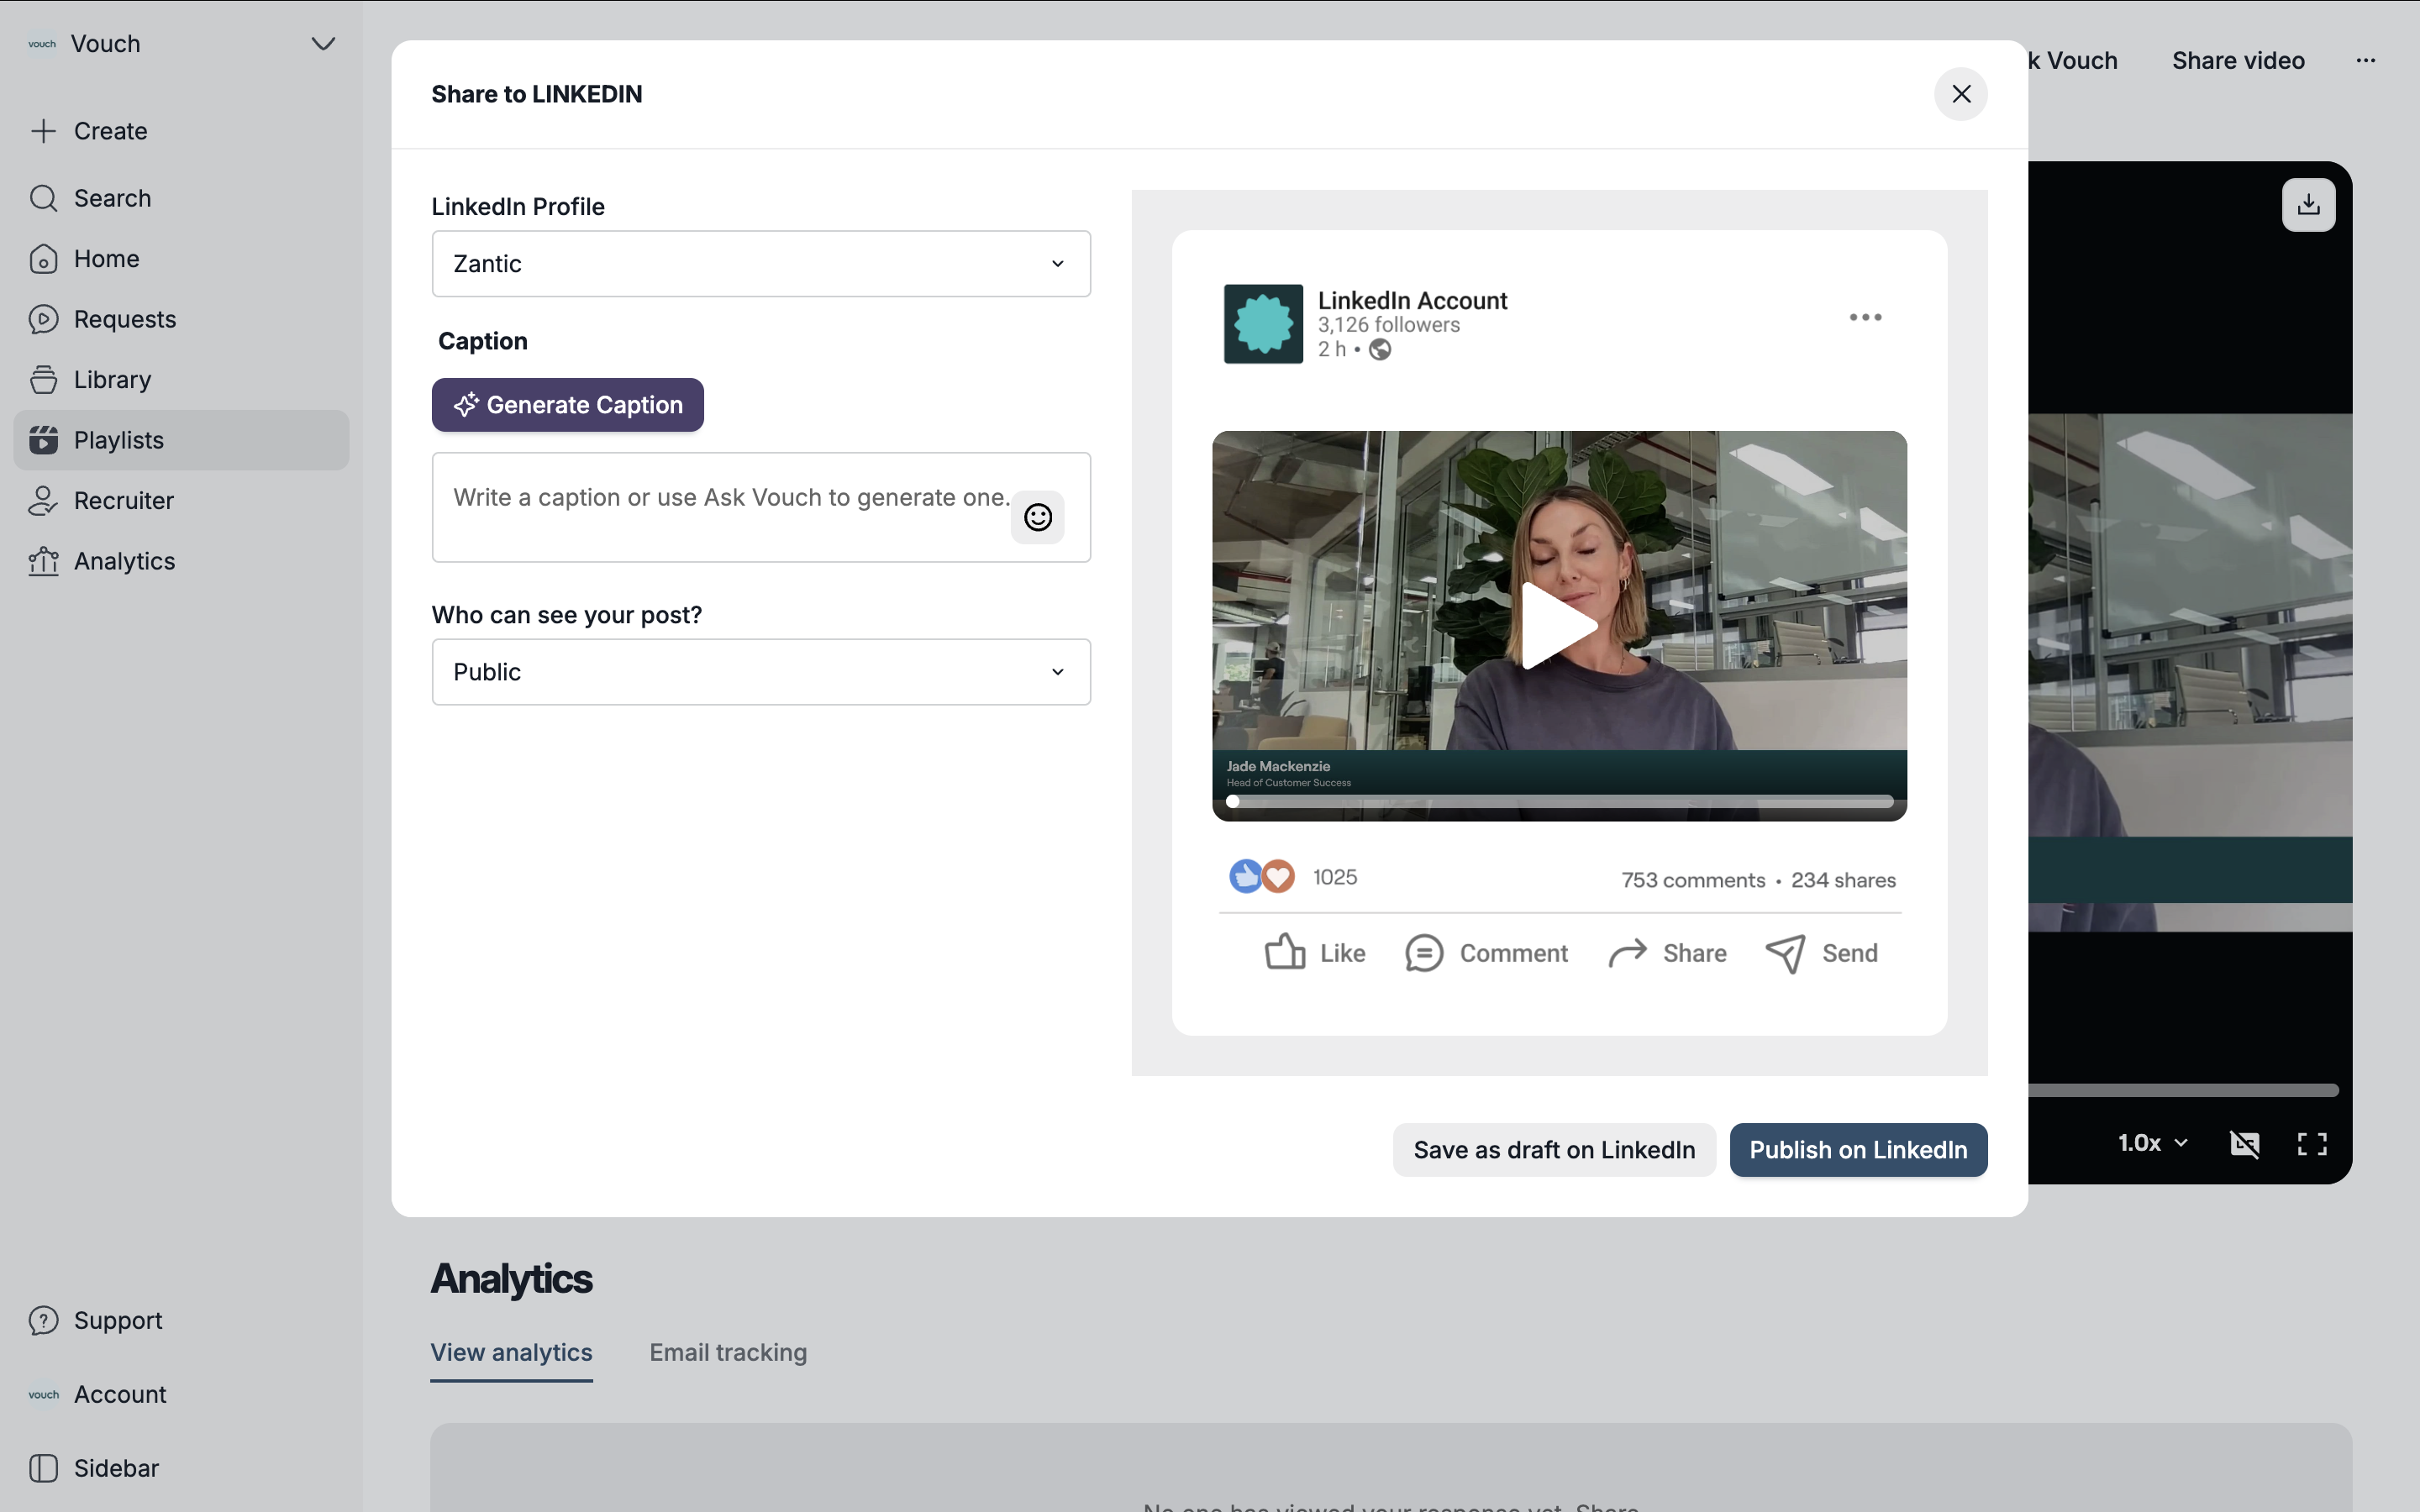Select Playlists in sidebar
2420x1512 pixels.
[181, 440]
